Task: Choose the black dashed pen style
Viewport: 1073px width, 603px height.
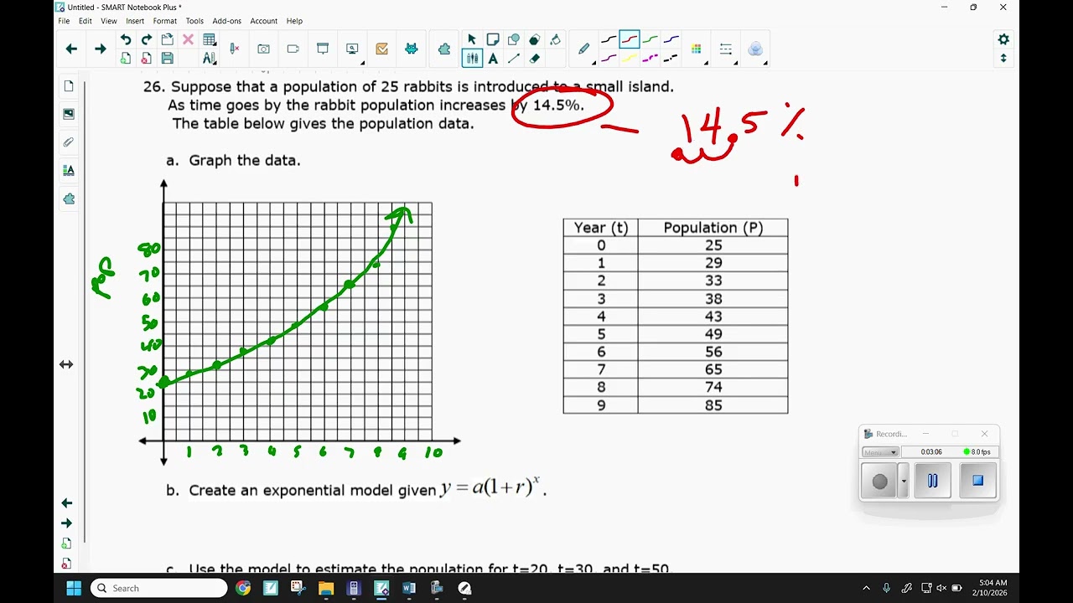Action: [671, 59]
